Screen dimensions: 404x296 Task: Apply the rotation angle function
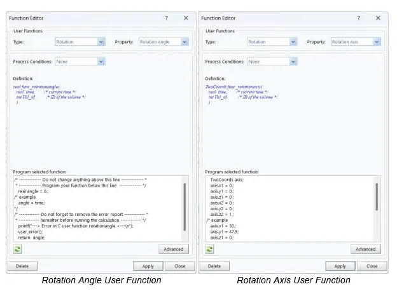tap(148, 266)
